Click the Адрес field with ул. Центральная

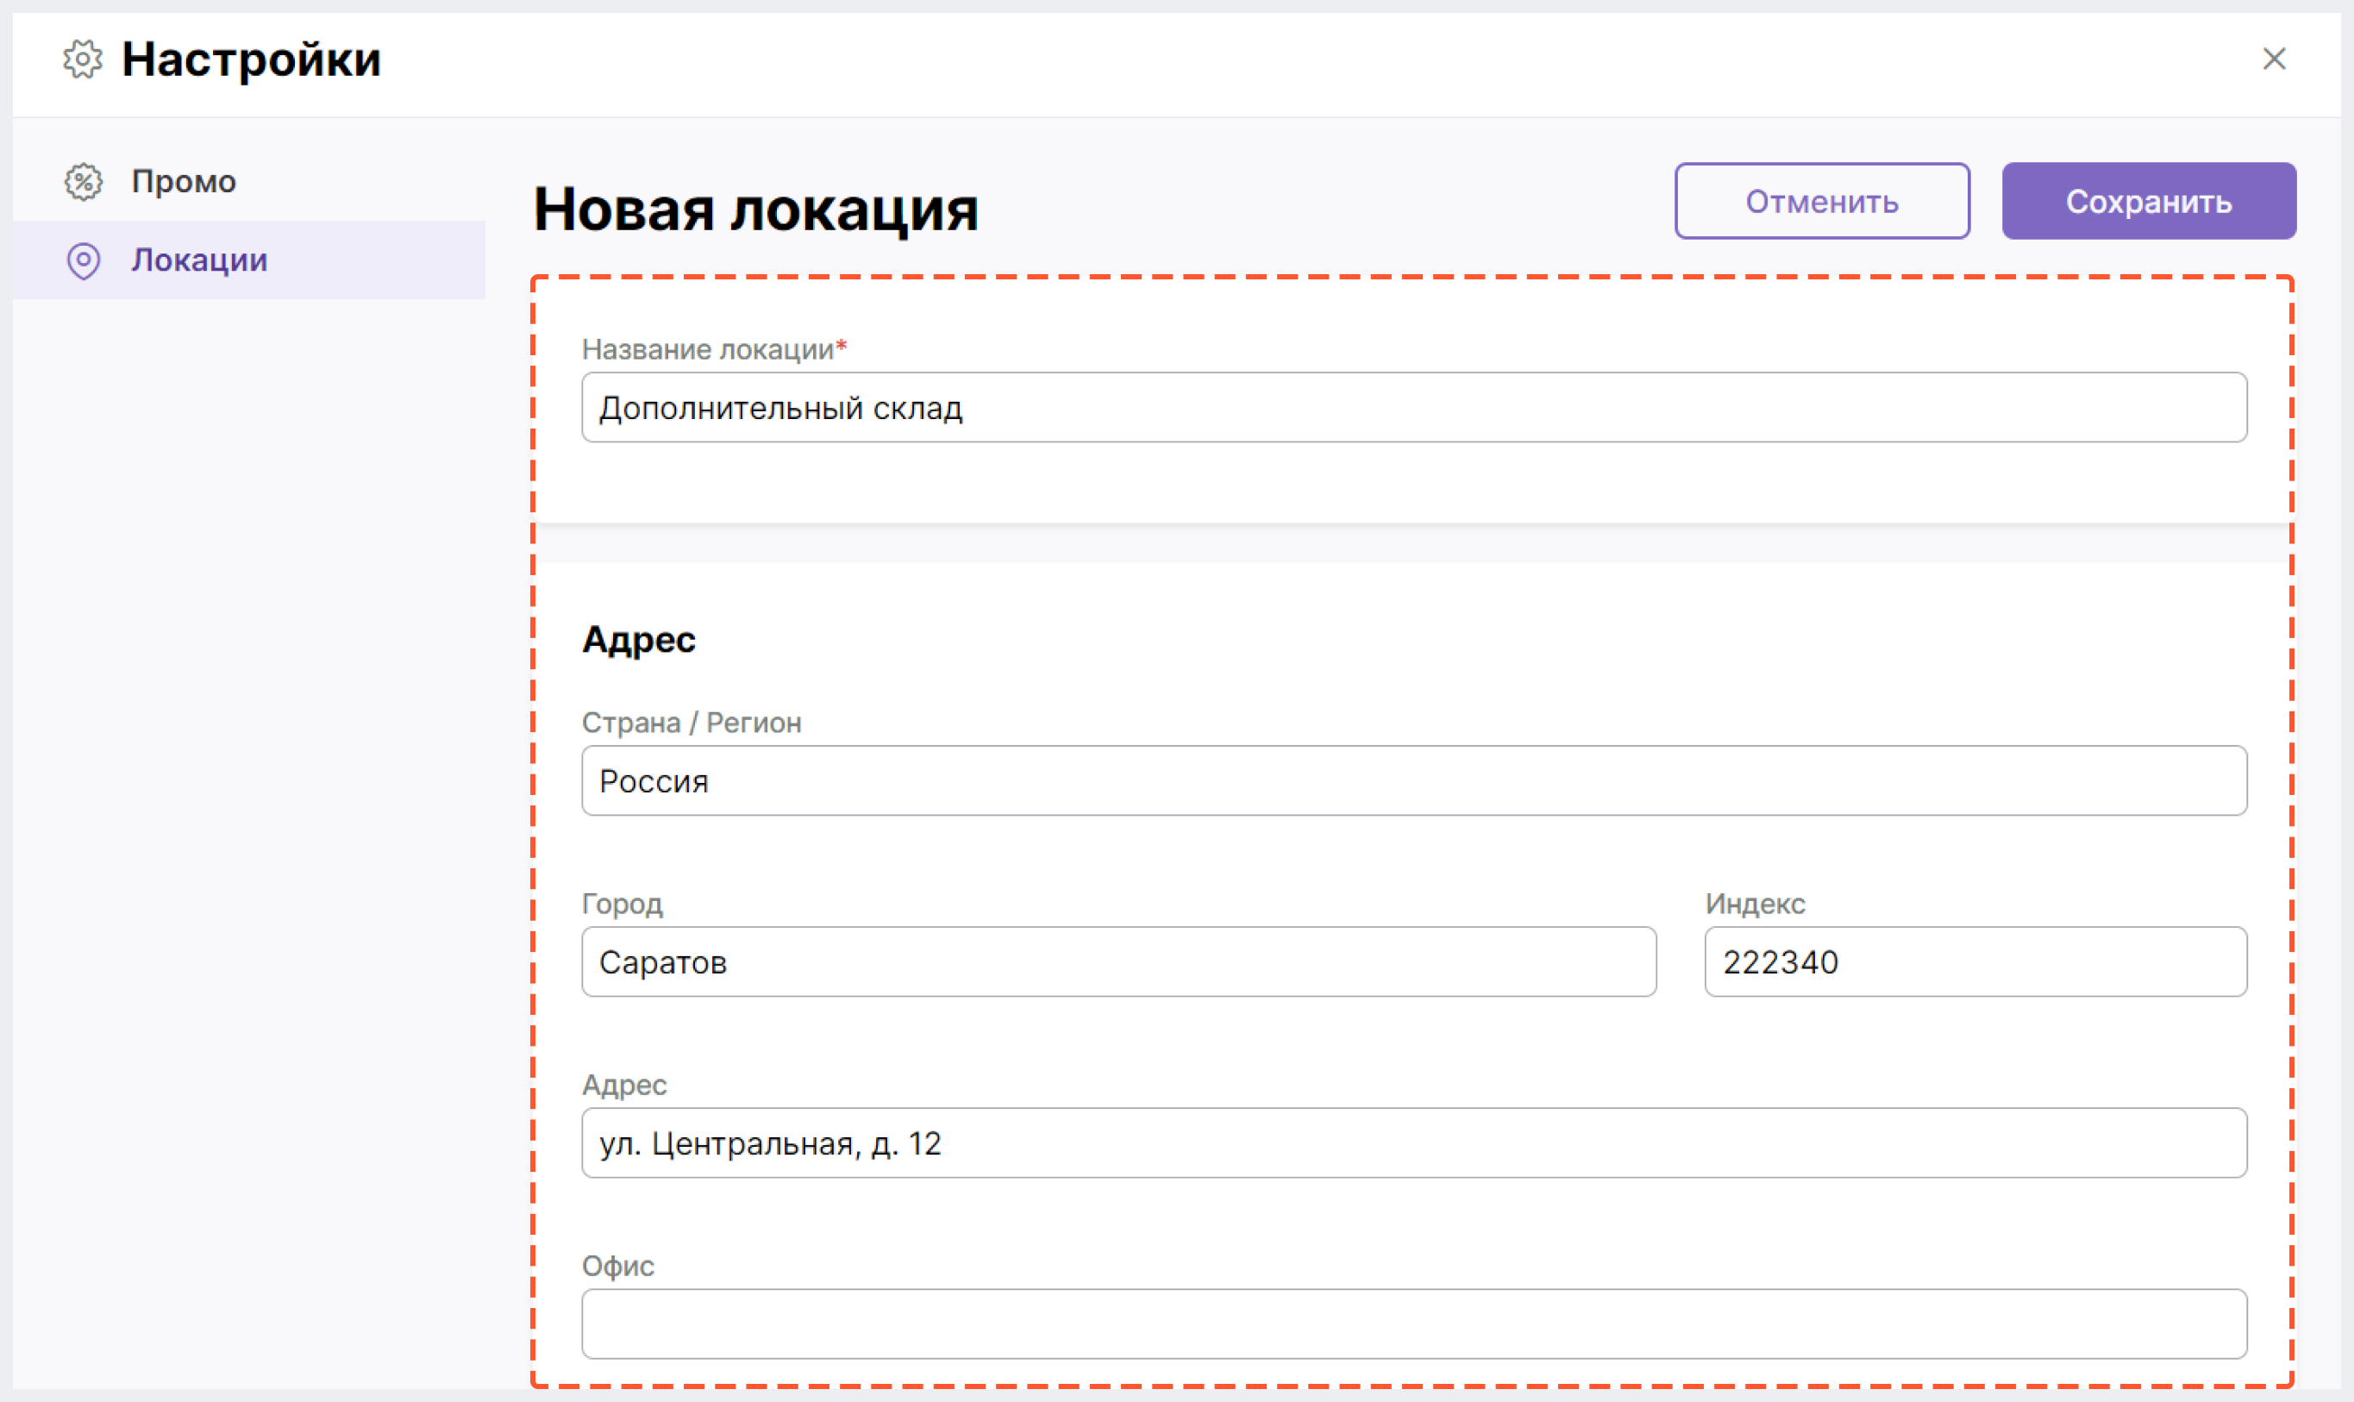click(x=1414, y=1143)
